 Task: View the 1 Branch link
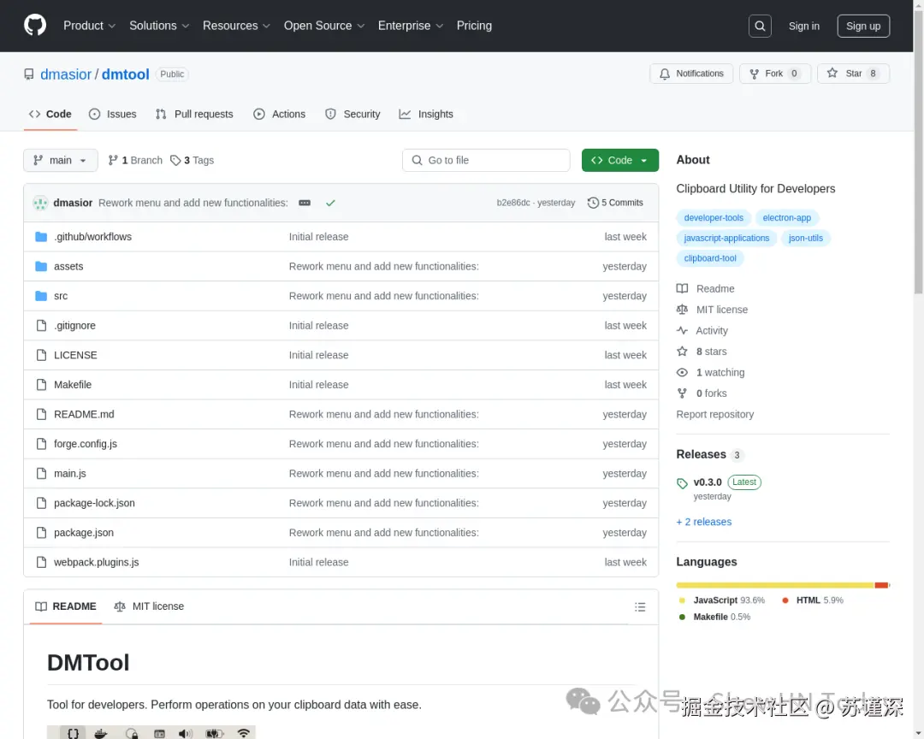(135, 160)
